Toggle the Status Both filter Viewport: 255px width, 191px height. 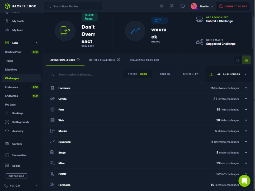pos(138,74)
